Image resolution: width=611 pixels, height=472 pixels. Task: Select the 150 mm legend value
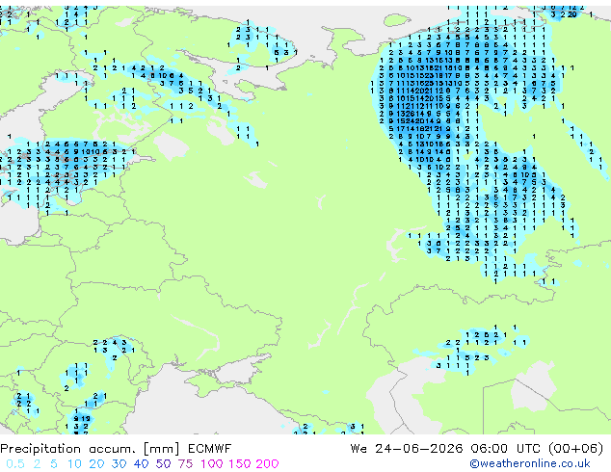coord(240,464)
